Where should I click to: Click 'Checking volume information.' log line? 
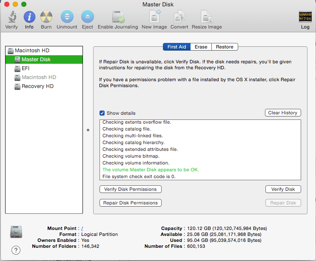pyautogui.click(x=136, y=163)
